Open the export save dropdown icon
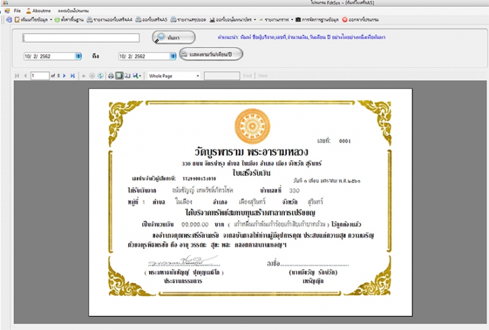The image size is (489, 330). tap(136, 76)
